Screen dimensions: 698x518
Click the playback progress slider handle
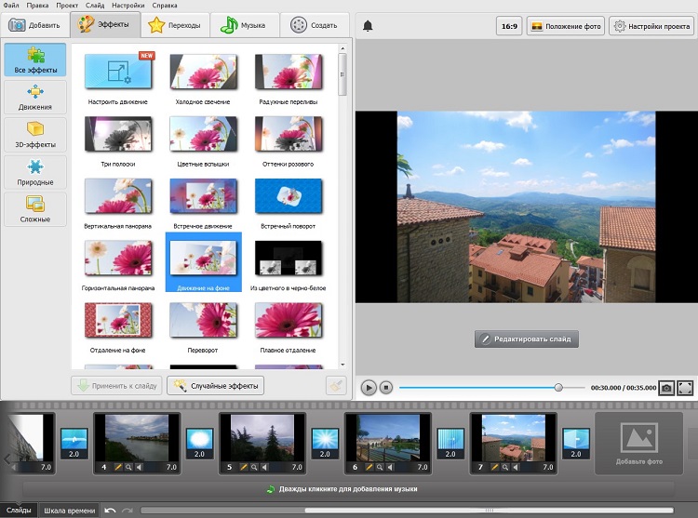[558, 388]
